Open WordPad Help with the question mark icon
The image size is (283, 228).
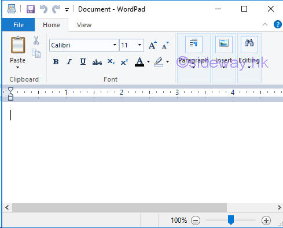[x=277, y=24]
